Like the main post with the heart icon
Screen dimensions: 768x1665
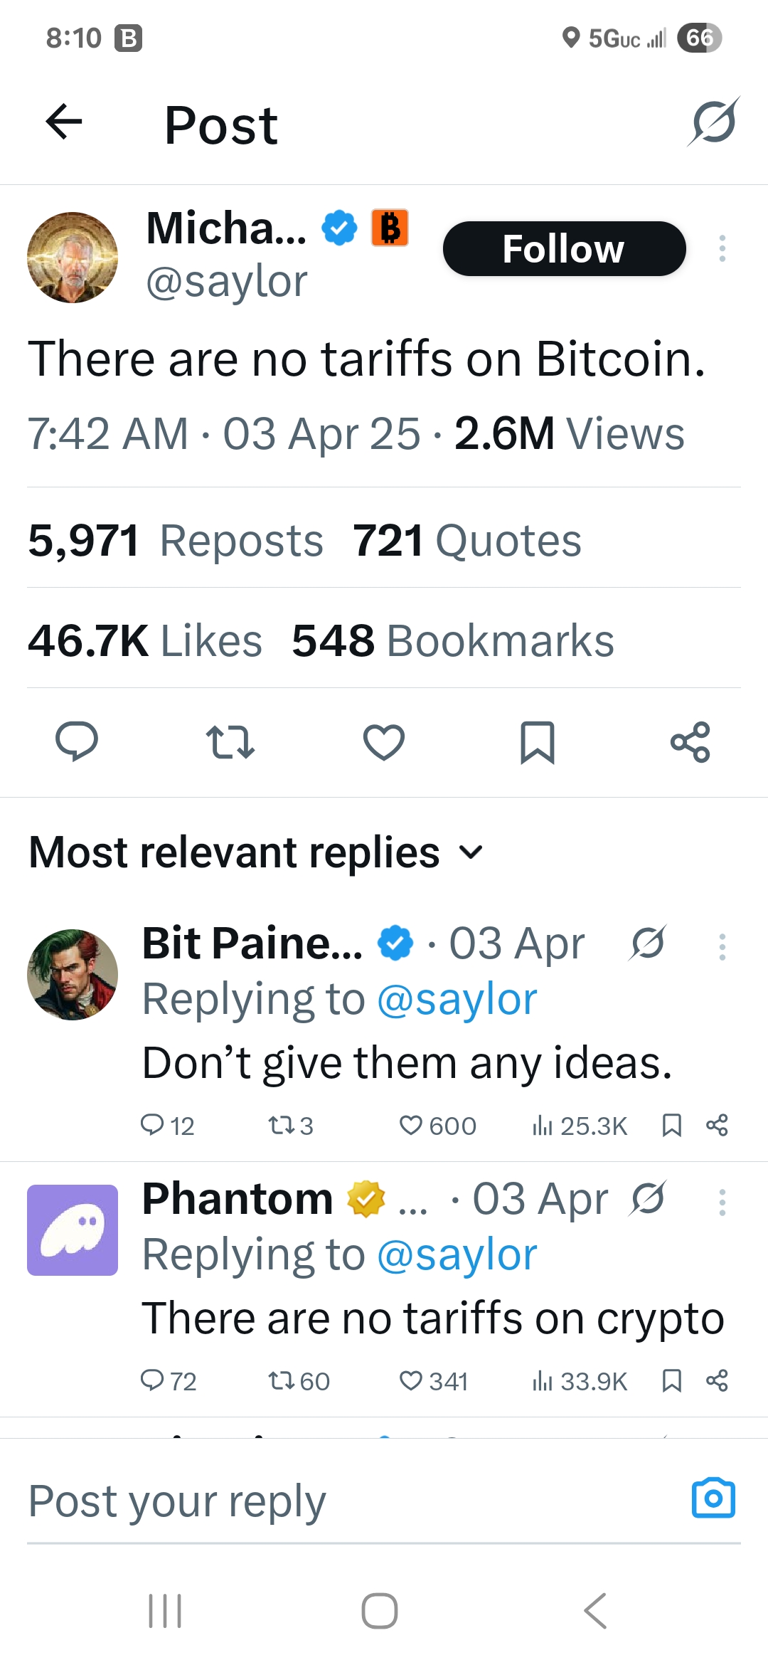[x=384, y=741]
